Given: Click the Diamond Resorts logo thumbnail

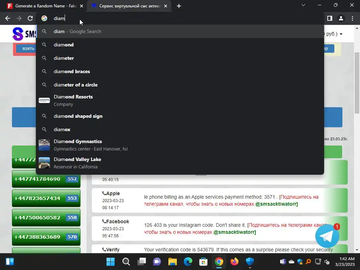Looking at the screenshot, I should click(x=44, y=100).
